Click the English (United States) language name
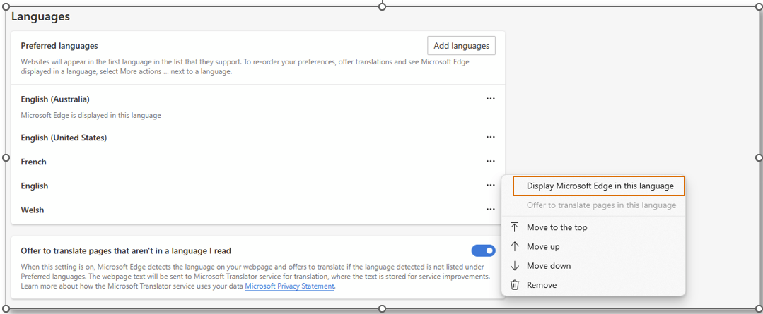763x314 pixels. click(x=64, y=138)
